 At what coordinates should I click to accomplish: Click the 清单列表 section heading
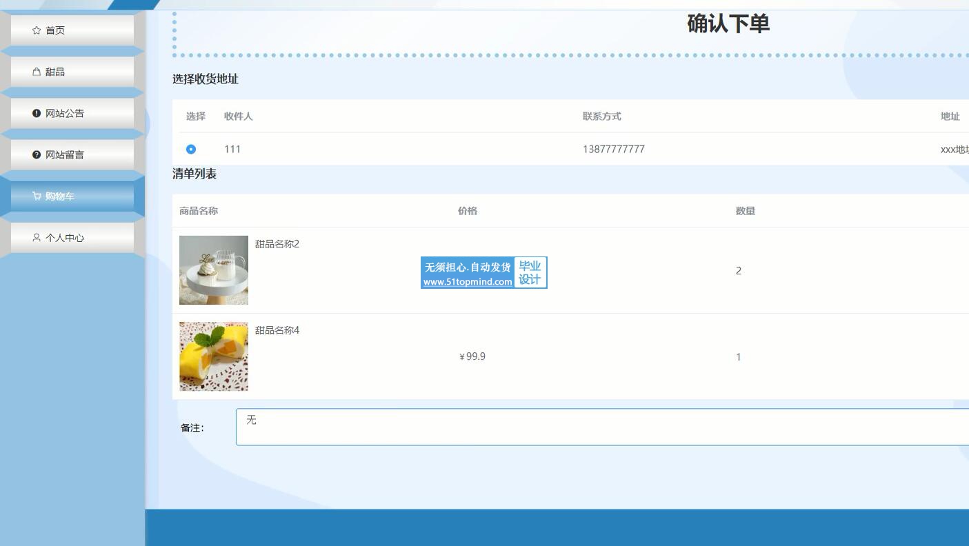pos(194,174)
